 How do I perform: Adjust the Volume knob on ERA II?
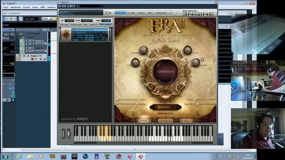143,50
